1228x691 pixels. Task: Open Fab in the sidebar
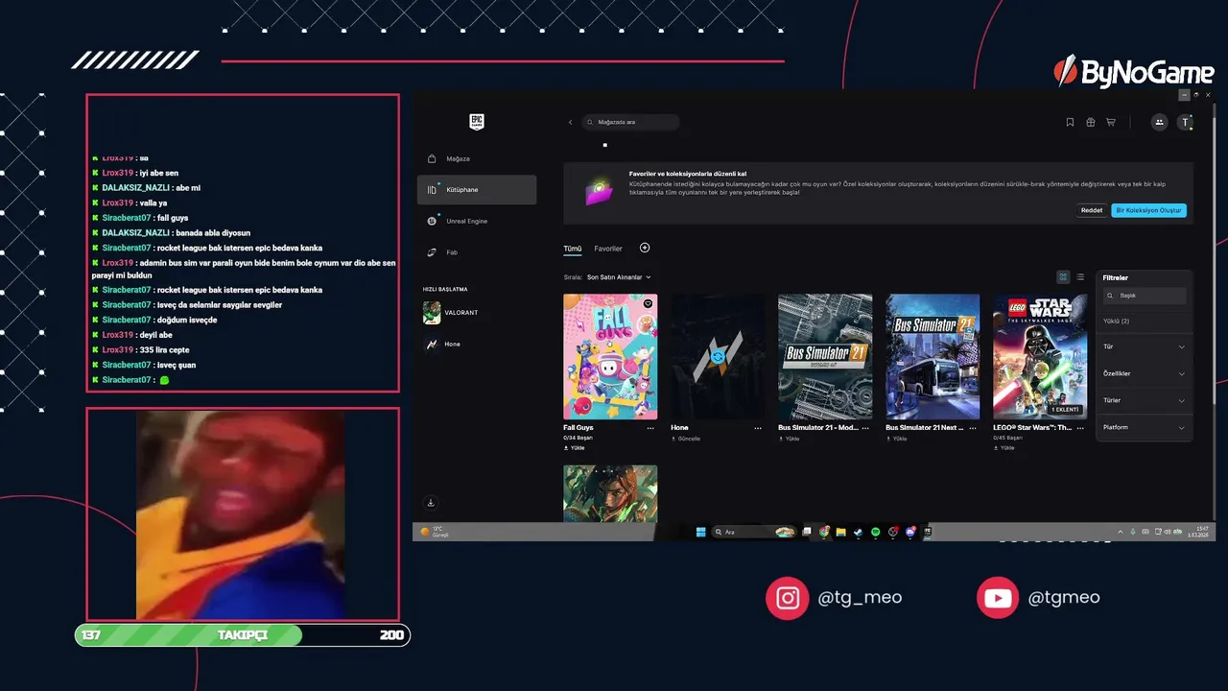[x=477, y=252]
